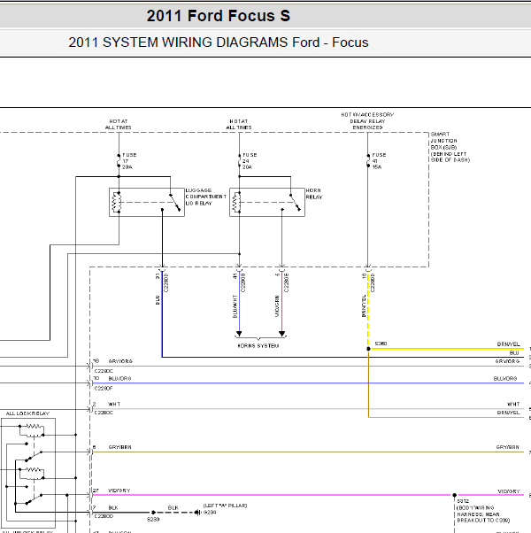Image resolution: width=531 pixels, height=533 pixels.
Task: Click the upper coil in the All Lock Relay
Action: click(x=33, y=430)
